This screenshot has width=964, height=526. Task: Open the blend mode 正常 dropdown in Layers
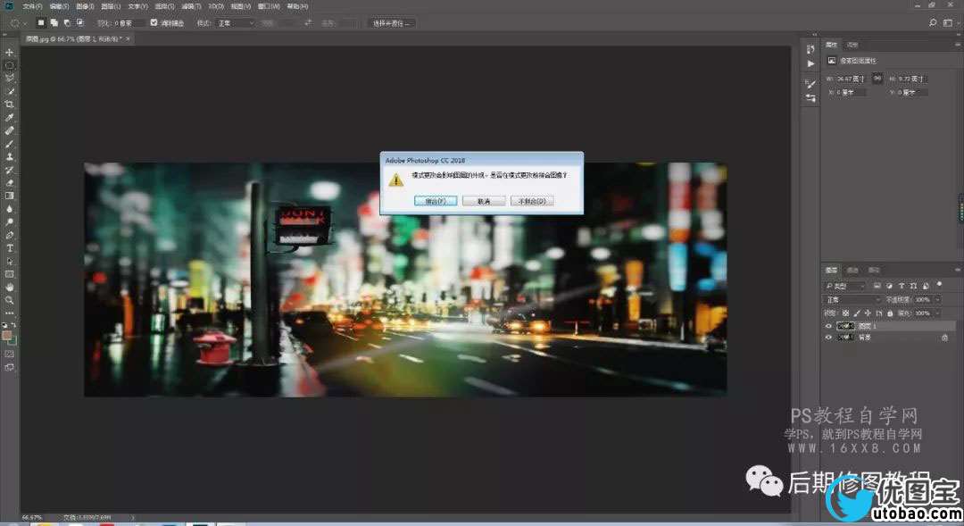point(852,299)
